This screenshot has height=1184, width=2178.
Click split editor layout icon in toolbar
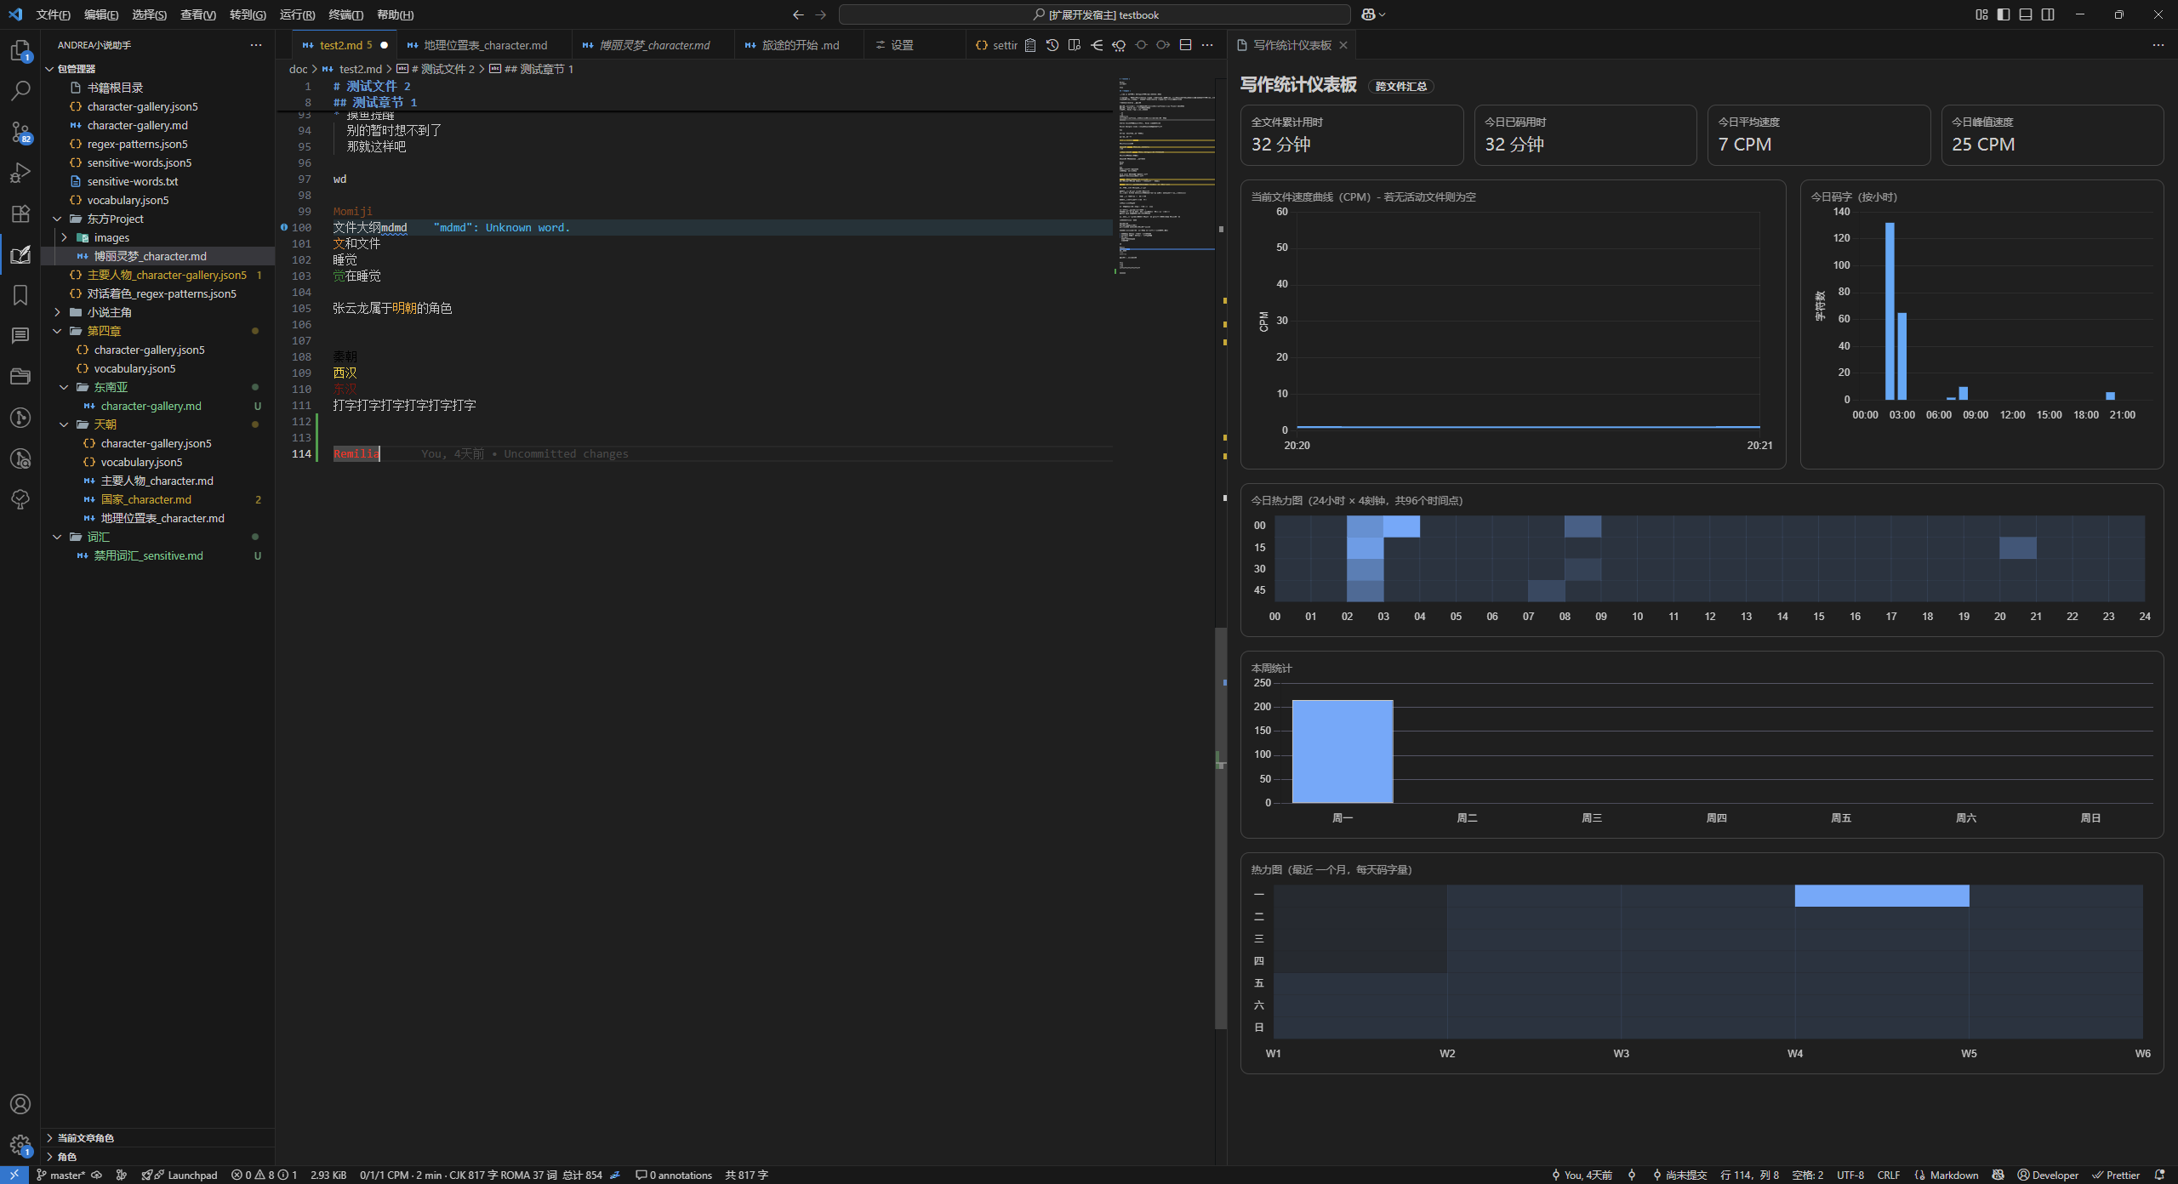[x=1185, y=45]
